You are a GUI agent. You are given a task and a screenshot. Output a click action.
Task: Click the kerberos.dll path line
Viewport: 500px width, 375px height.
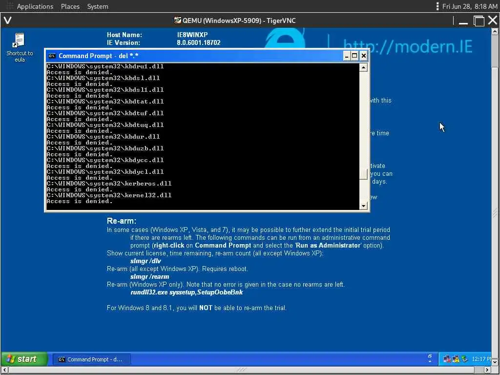click(109, 184)
